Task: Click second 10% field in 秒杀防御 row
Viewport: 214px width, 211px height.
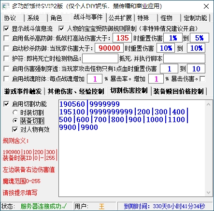Action: pyautogui.click(x=196, y=48)
